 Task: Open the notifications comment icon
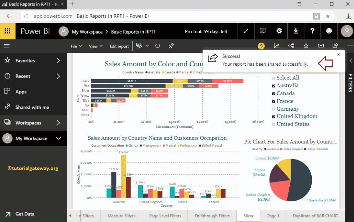[x=263, y=31]
